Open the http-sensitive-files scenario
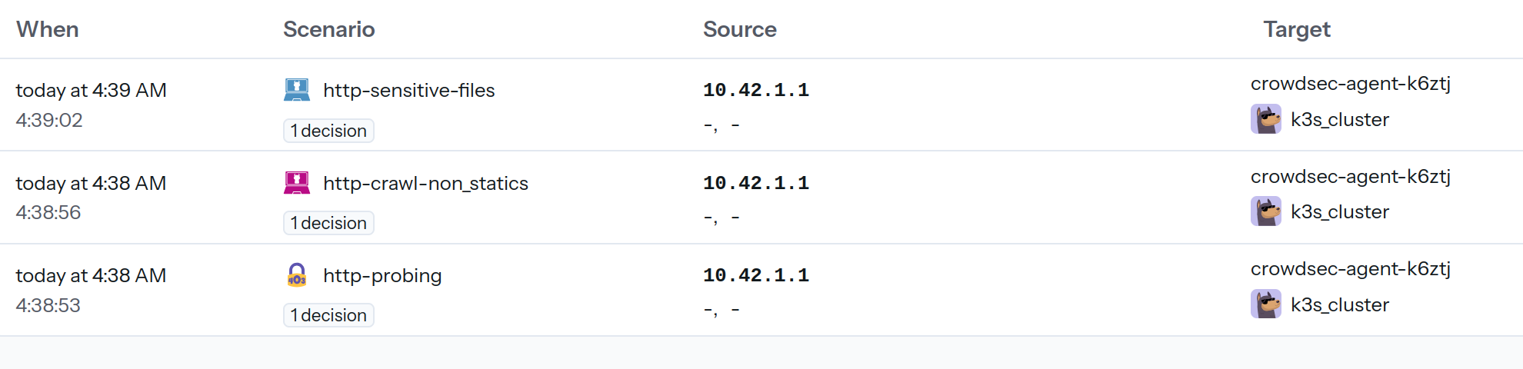 click(x=408, y=90)
